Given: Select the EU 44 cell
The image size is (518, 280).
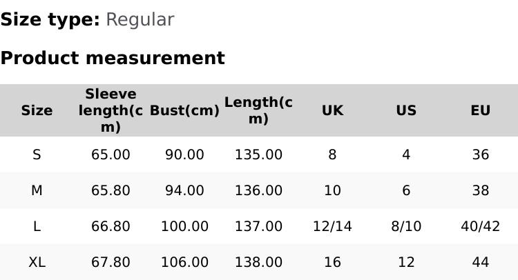Looking at the screenshot, I should click(480, 262).
